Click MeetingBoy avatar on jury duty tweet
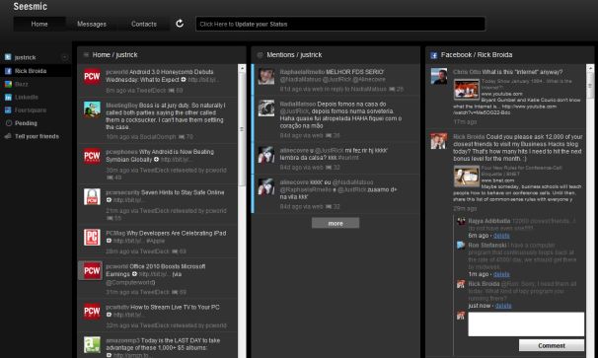This screenshot has width=598, height=358. coord(92,109)
